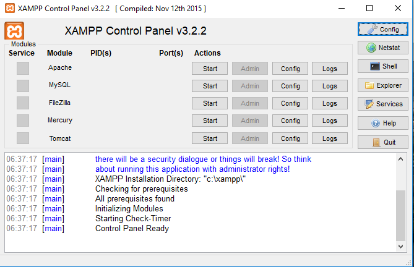Click the "XAMPP Installation Directory" log line
This screenshot has height=267, width=414.
[x=170, y=179]
